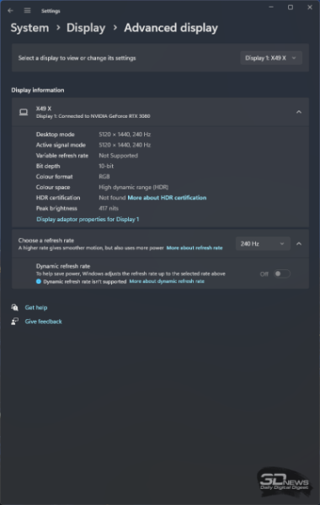The width and height of the screenshot is (320, 505).
Task: Maximize the Settings window
Action: click(291, 7)
